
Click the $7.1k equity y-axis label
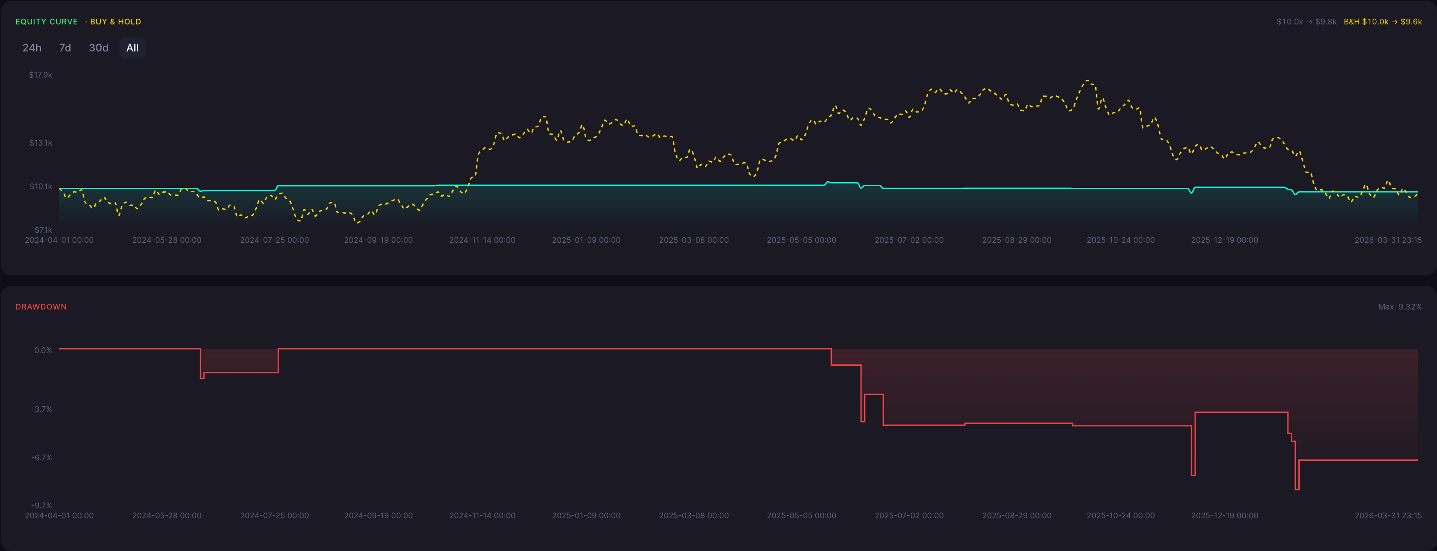[x=43, y=230]
